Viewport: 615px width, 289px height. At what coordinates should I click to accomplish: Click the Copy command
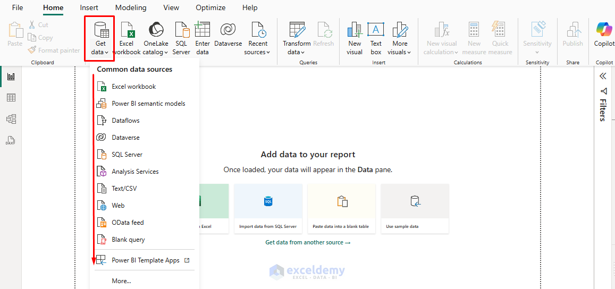pyautogui.click(x=40, y=38)
